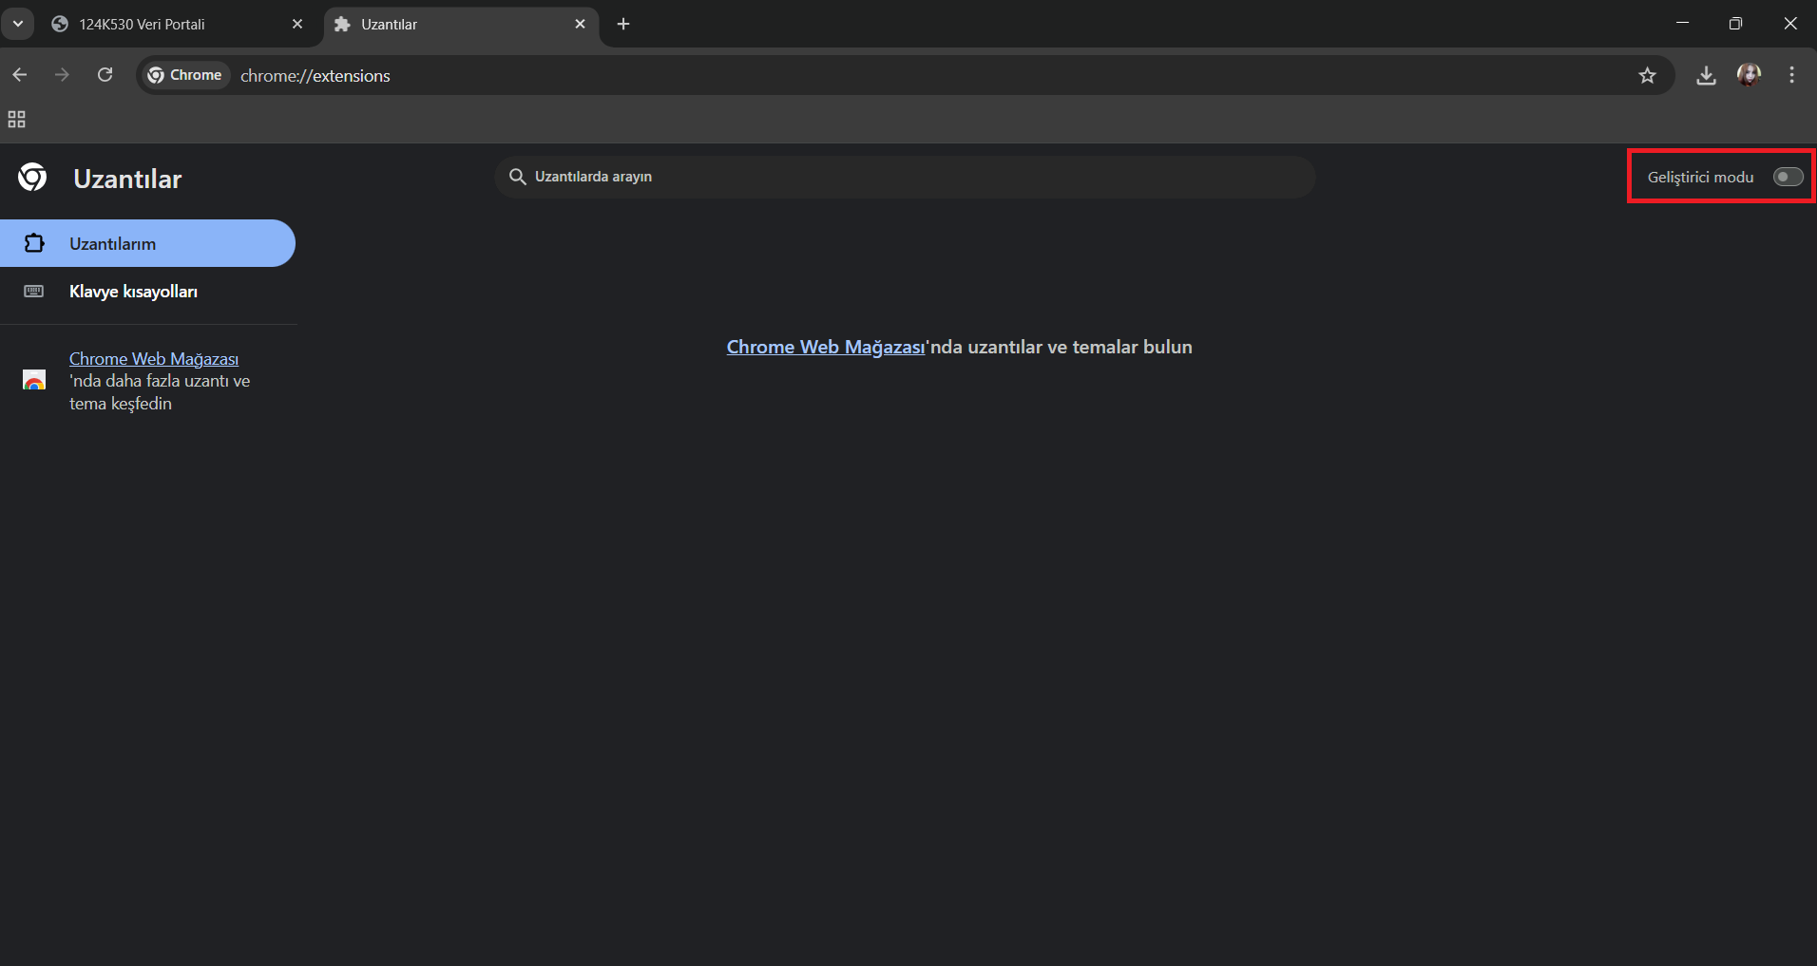Close the Uzantılar tab
Viewport: 1817px width, 966px height.
(580, 24)
